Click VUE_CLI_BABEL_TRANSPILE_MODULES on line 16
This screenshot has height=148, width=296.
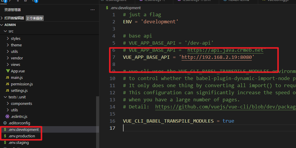tap(168, 121)
